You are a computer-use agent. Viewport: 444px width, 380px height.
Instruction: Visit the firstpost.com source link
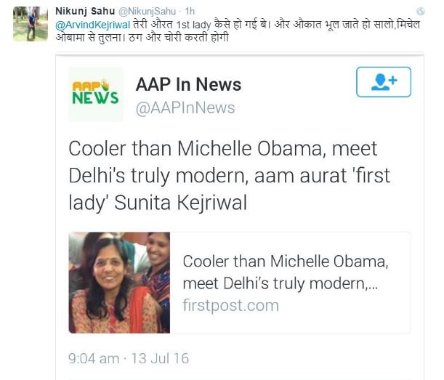point(230,305)
